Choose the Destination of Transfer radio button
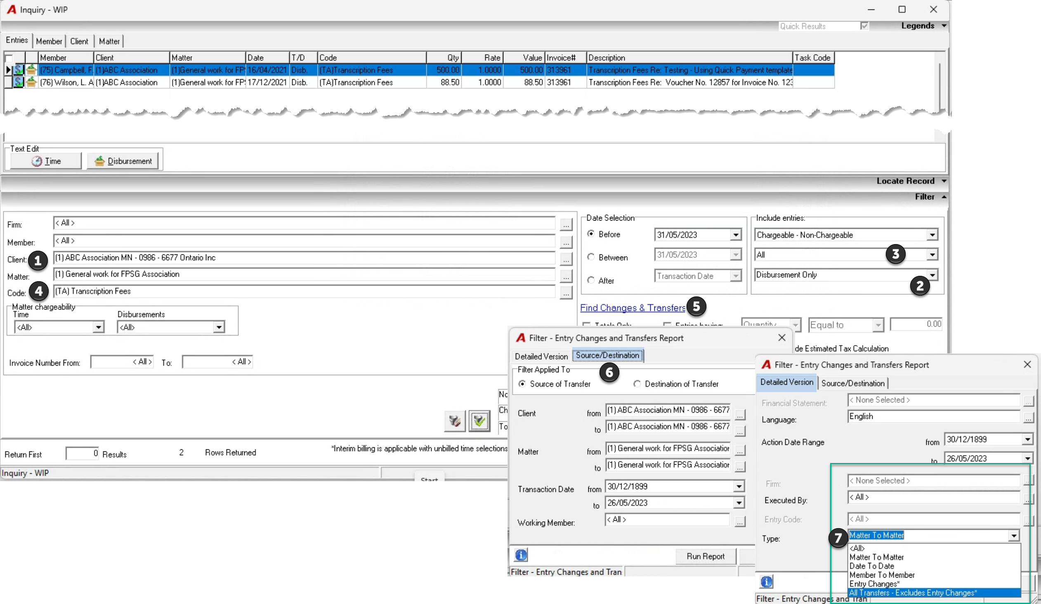 [637, 383]
